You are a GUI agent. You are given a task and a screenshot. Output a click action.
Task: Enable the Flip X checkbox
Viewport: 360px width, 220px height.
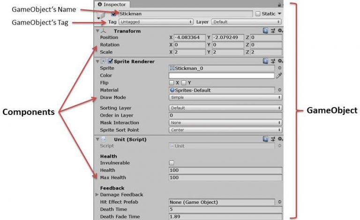(172, 83)
